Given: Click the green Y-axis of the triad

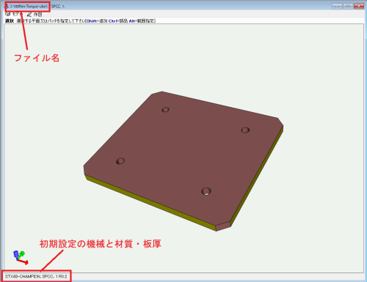Looking at the screenshot, I should click(x=21, y=254).
